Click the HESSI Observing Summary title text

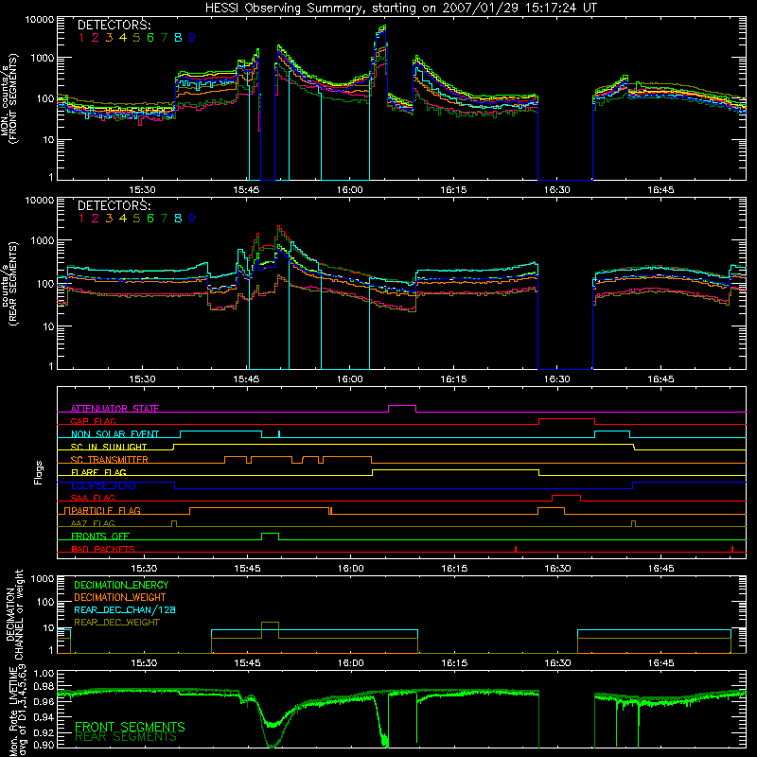coord(400,9)
